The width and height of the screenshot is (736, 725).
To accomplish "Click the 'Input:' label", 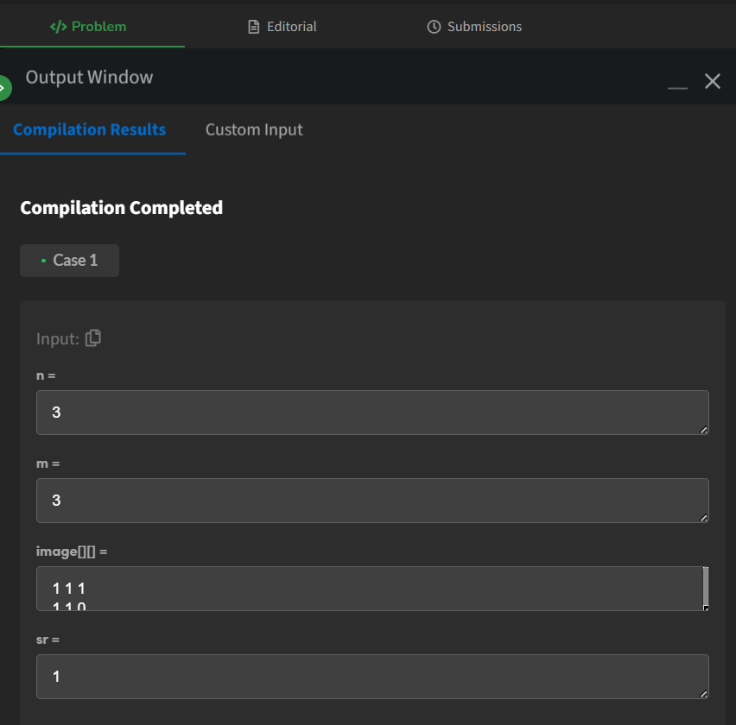I will (58, 338).
